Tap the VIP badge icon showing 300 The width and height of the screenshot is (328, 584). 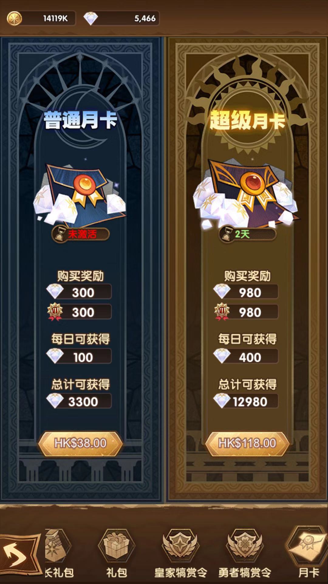[x=55, y=312]
